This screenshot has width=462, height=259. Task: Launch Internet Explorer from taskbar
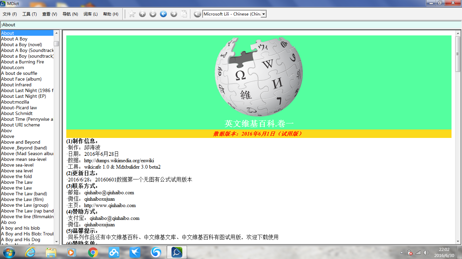pos(30,252)
